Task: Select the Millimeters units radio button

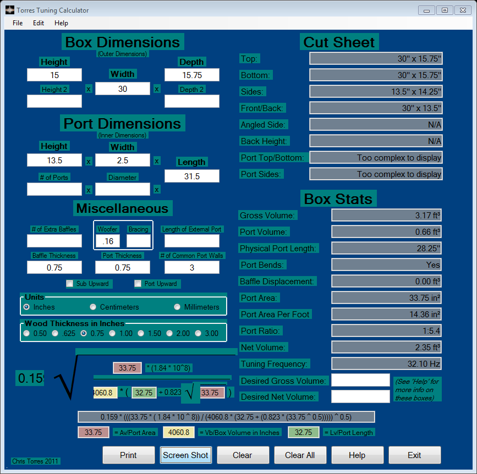Action: point(177,307)
